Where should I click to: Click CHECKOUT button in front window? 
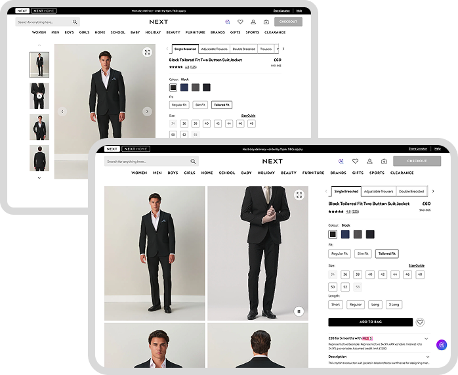[x=417, y=161]
